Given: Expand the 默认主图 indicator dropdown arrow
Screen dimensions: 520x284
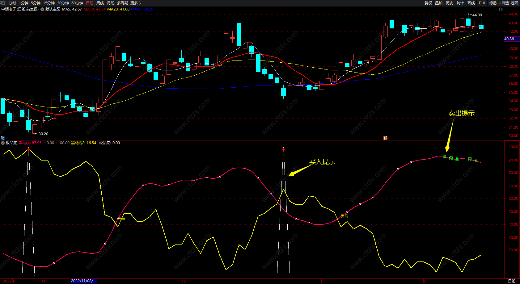Looking at the screenshot, I should [x=42, y=9].
